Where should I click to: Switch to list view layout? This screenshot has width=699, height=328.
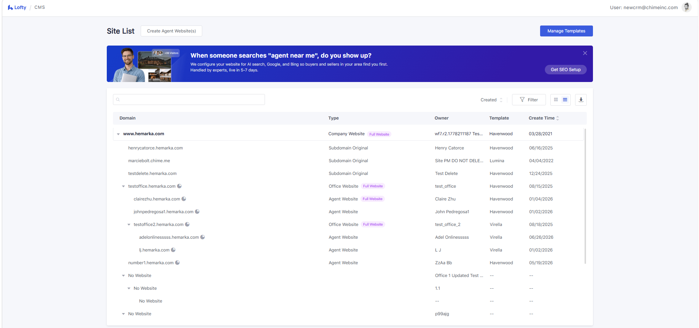[x=565, y=100]
